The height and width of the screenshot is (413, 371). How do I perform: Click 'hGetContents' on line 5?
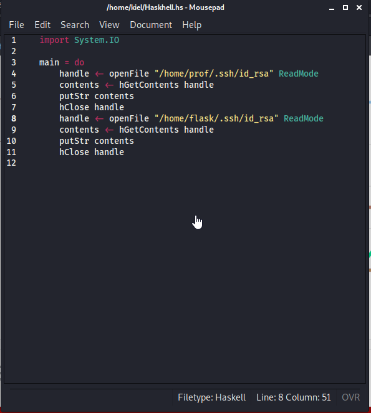click(149, 85)
